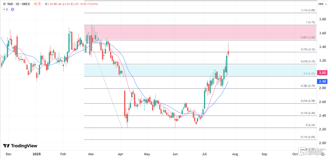Click the Jun label on time axis
This screenshot has height=158, width=328.
175,154
